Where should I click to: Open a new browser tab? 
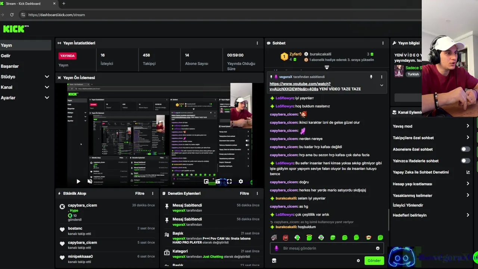pos(63,4)
